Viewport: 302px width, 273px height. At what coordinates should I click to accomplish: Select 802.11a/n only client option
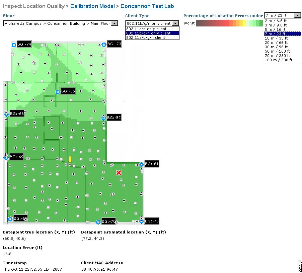pyautogui.click(x=152, y=29)
